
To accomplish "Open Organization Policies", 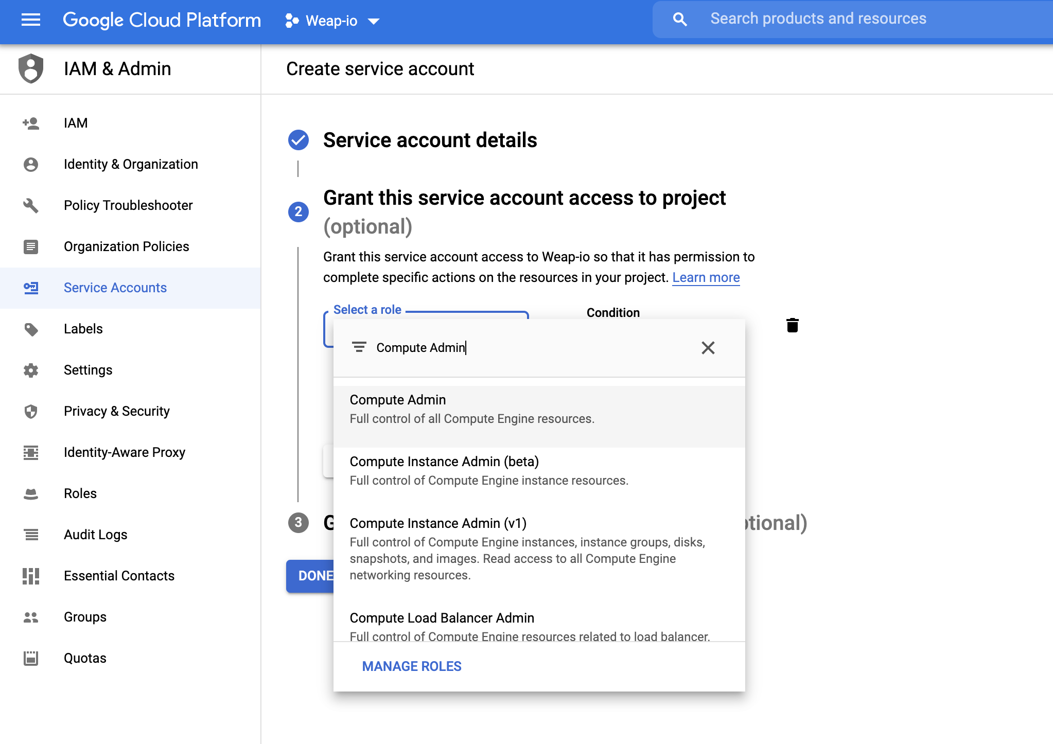I will [x=130, y=246].
